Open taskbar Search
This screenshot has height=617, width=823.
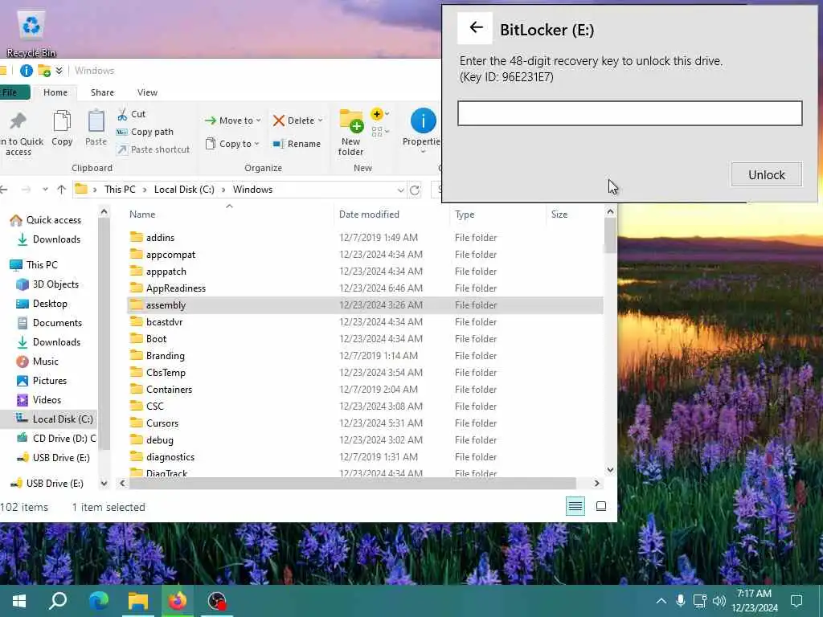click(x=58, y=601)
